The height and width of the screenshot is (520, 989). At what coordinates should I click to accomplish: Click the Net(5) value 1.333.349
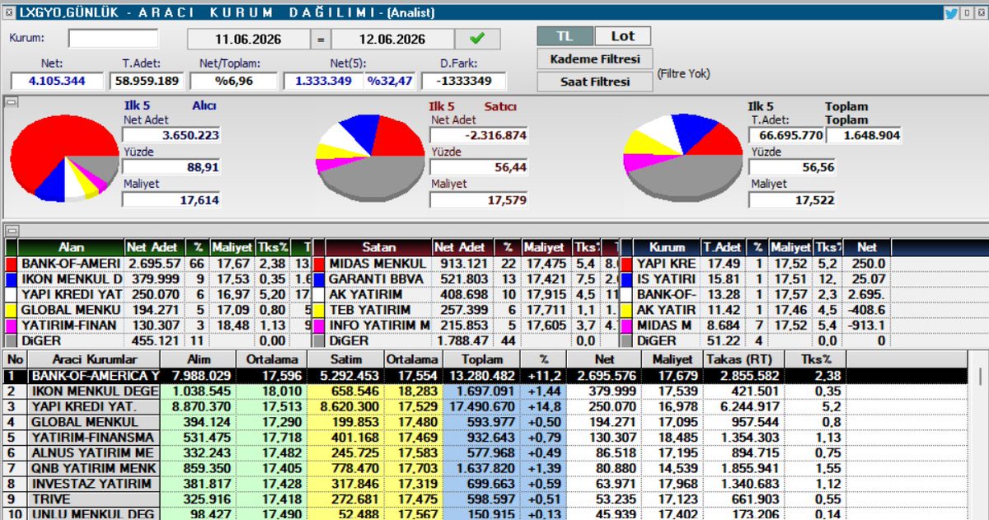click(x=323, y=81)
